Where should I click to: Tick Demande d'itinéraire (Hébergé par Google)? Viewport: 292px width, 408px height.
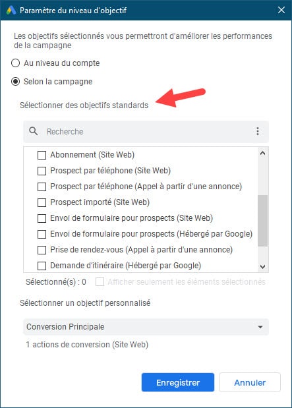point(42,266)
